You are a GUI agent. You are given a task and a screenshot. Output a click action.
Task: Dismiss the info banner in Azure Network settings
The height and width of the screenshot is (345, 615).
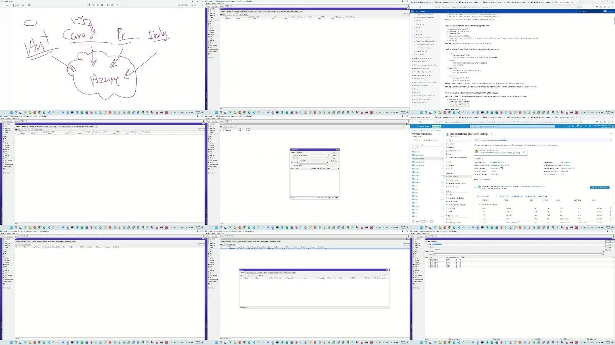[x=611, y=140]
